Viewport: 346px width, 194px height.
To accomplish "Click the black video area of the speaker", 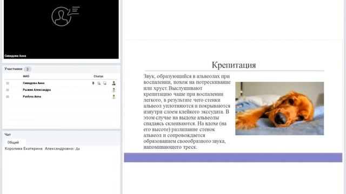I will [61, 29].
